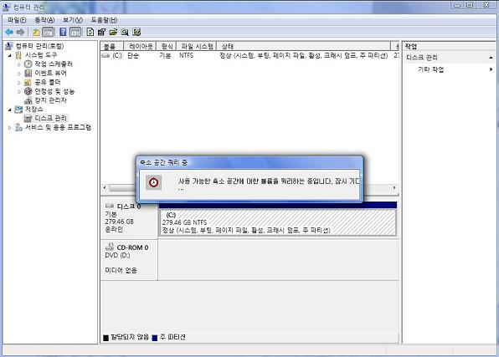
Task: Open the 기타 작업 submenu arrow
Action: (x=491, y=69)
